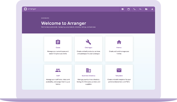Open the user profile icon in top bar

pyautogui.click(x=152, y=9)
